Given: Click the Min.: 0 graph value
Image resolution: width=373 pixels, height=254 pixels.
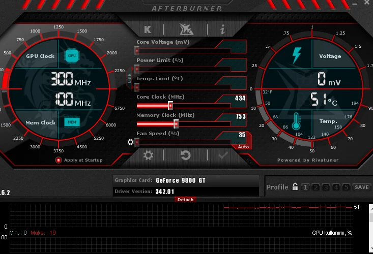Looking at the screenshot, I should pos(18,233).
